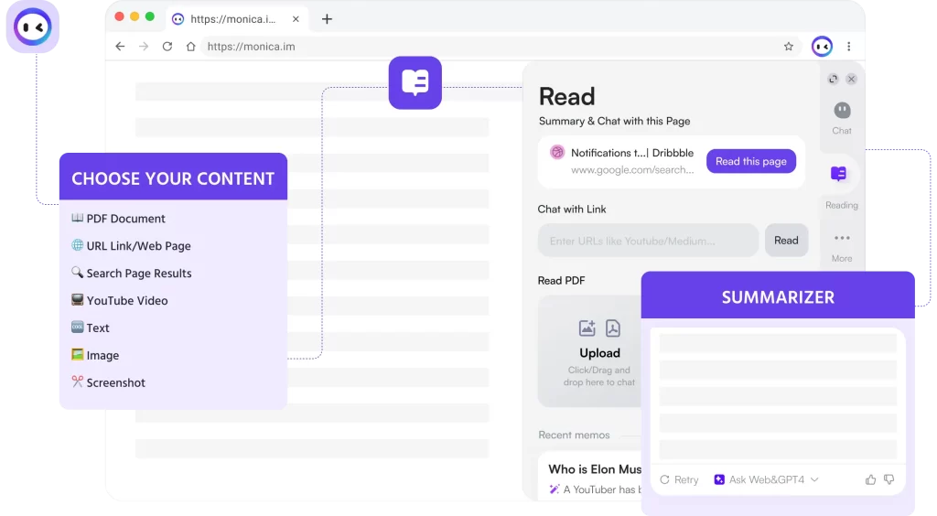Screen dimensions: 937x516
Task: Expand the Ask Web&GPT4 model dropdown
Action: tap(767, 479)
